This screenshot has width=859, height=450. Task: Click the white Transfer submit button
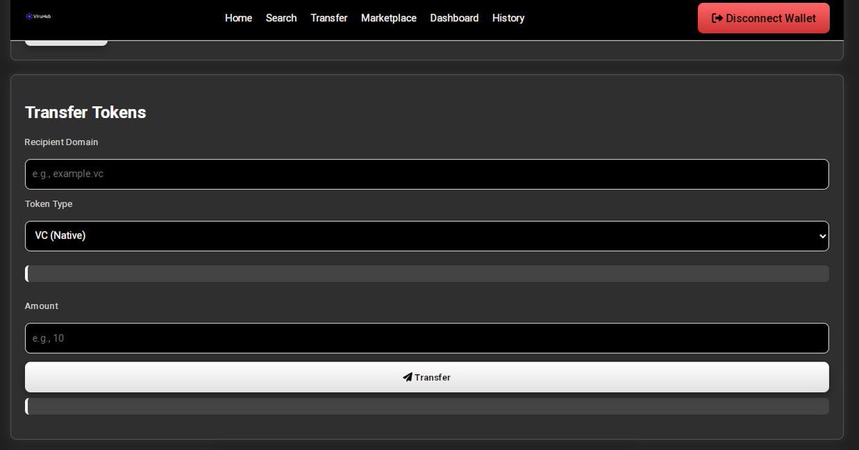tap(427, 377)
